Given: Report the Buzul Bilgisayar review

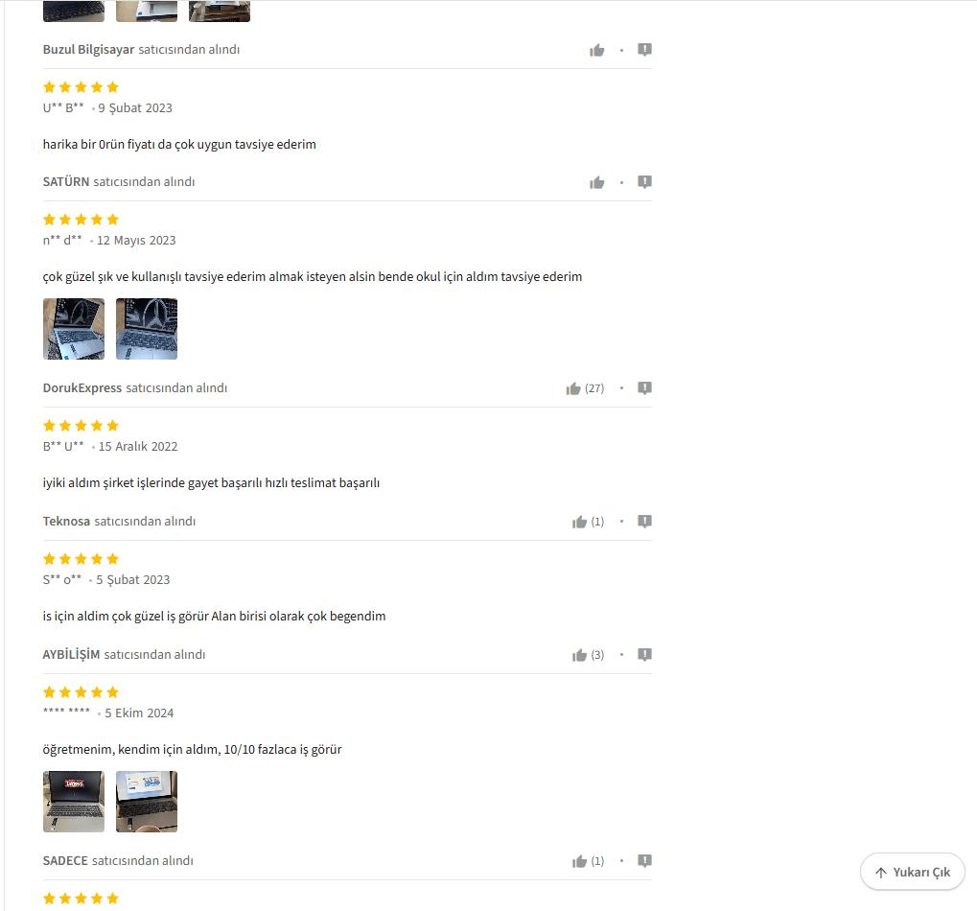Looking at the screenshot, I should click(645, 50).
